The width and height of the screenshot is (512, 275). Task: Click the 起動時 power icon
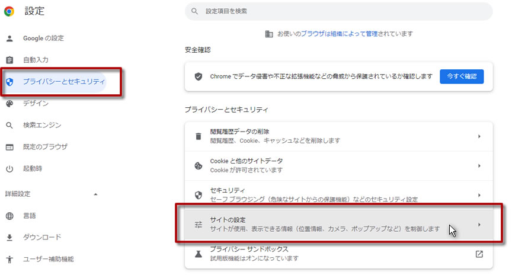click(x=9, y=169)
